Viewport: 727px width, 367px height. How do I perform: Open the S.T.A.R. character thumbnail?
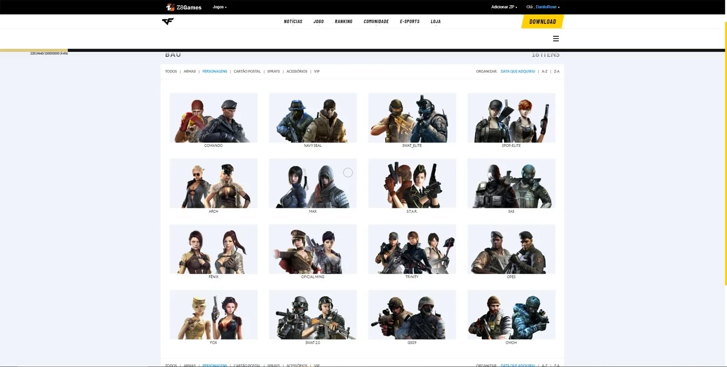coord(412,183)
